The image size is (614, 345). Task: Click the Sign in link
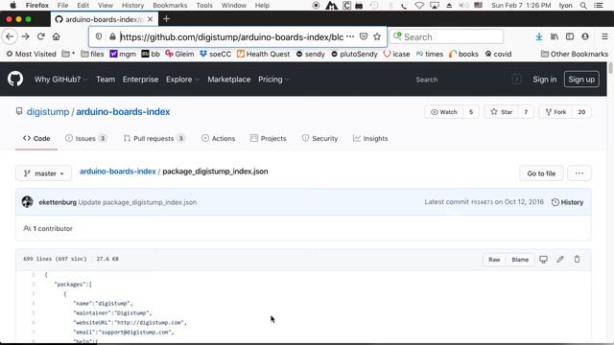coord(544,80)
